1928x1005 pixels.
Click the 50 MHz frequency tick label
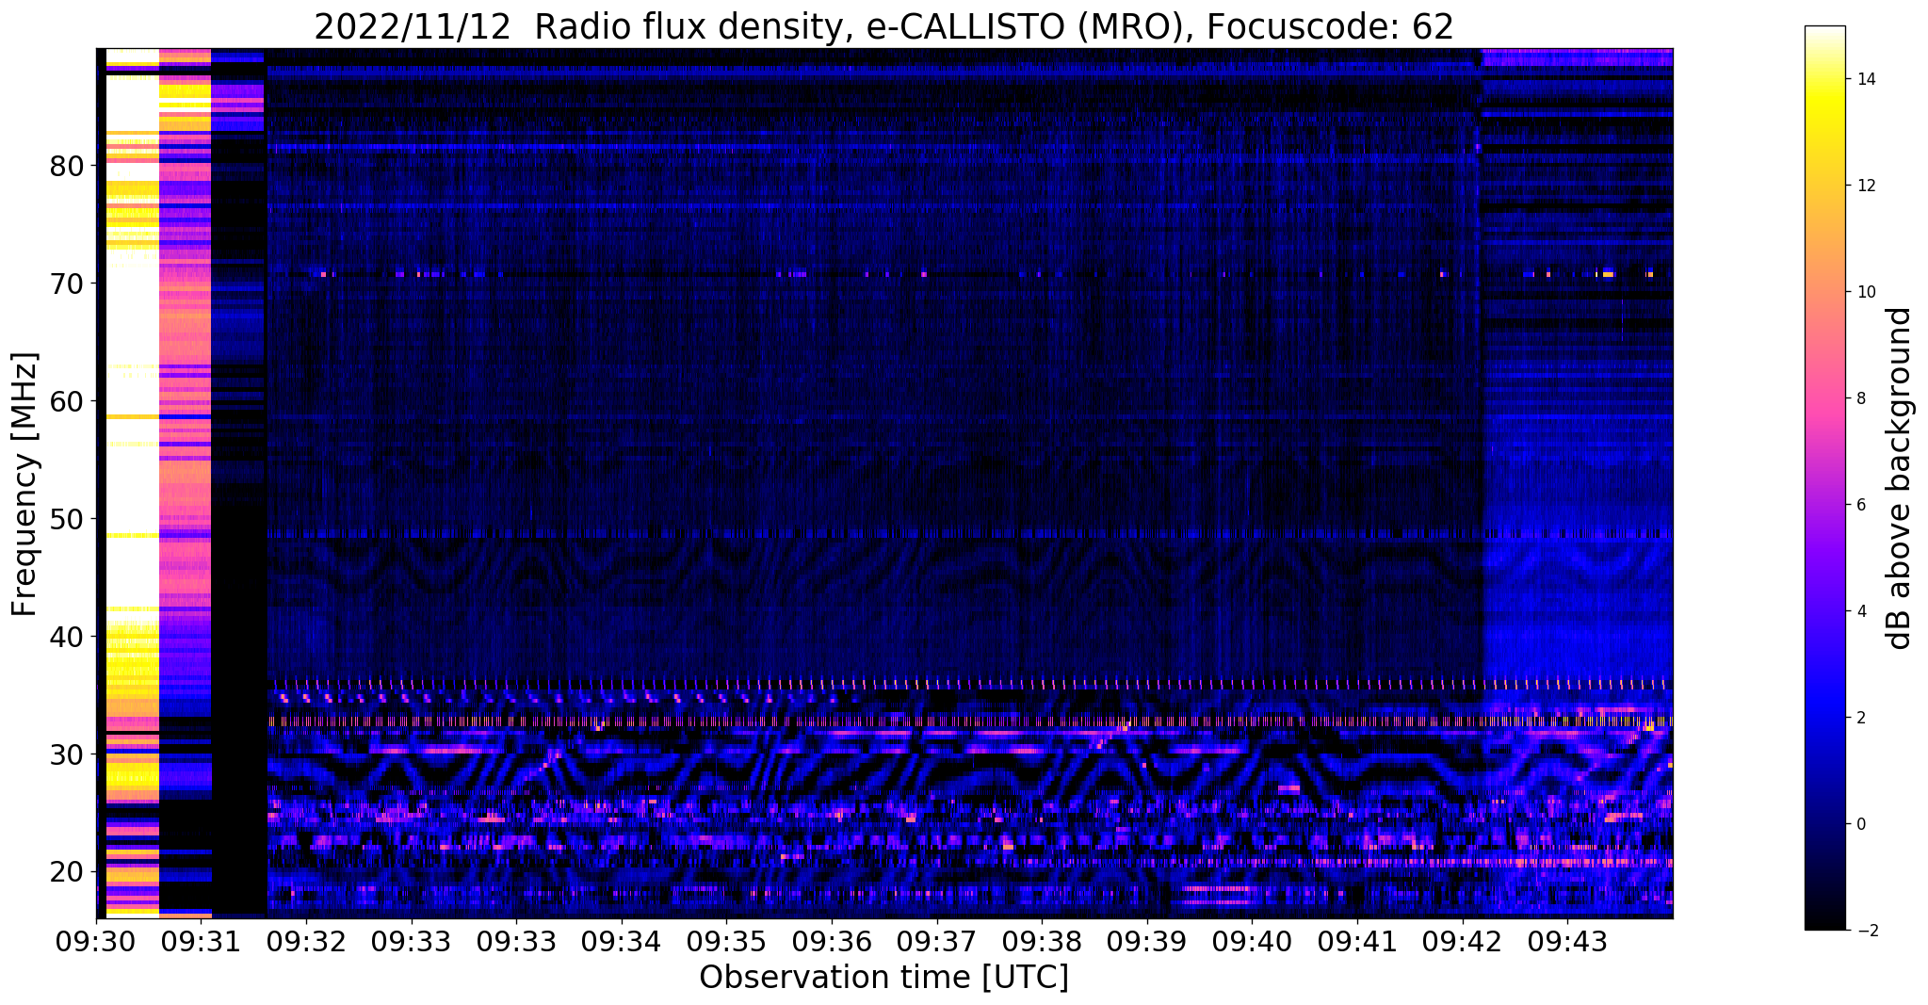point(66,519)
